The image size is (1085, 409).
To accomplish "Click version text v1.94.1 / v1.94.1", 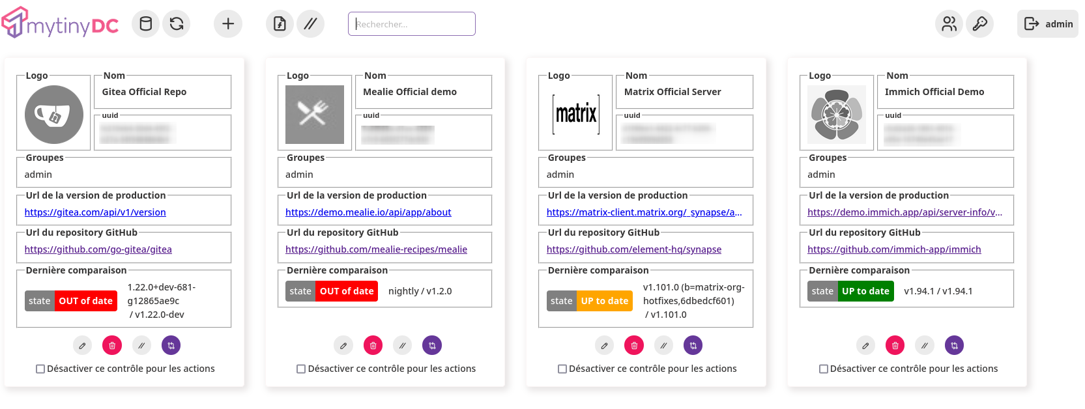I will coord(938,291).
